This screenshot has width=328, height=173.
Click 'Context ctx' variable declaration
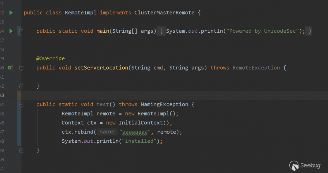79,123
